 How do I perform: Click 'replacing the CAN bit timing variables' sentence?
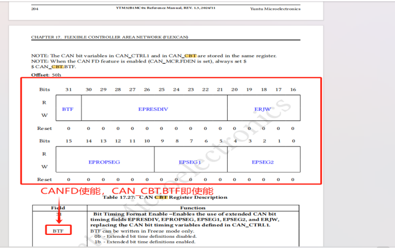tap(180, 225)
